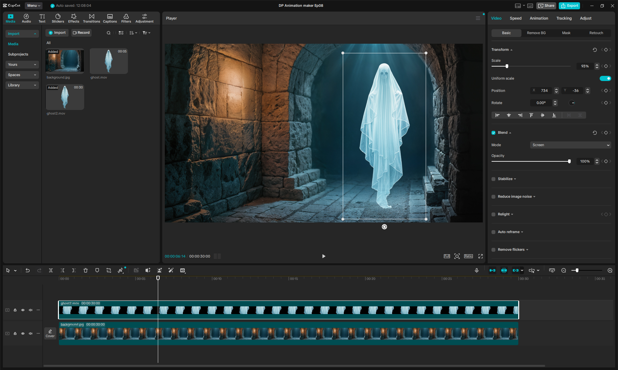The image size is (618, 370).
Task: Click the microphone voiceover record icon
Action: tap(477, 270)
